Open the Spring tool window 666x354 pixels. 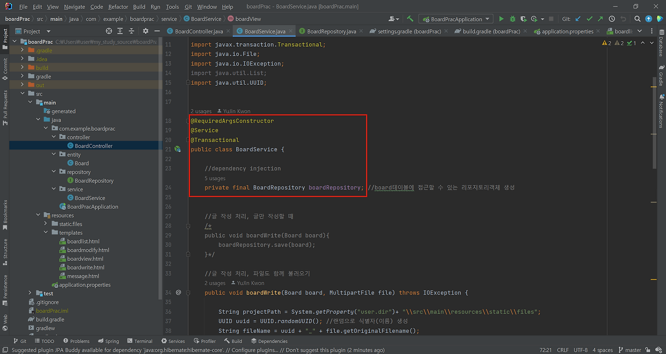[108, 341]
